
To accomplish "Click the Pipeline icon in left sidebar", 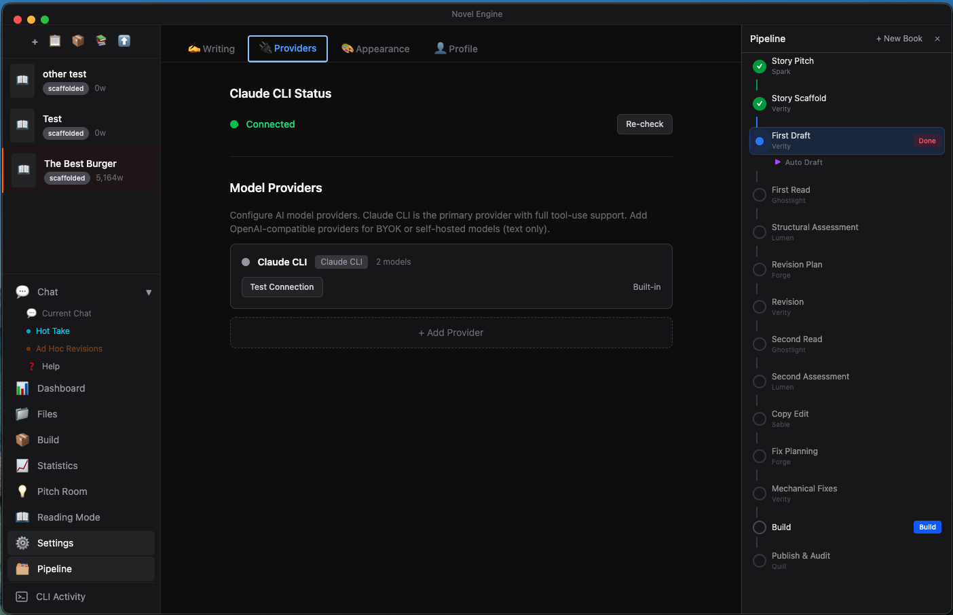I will coord(22,569).
